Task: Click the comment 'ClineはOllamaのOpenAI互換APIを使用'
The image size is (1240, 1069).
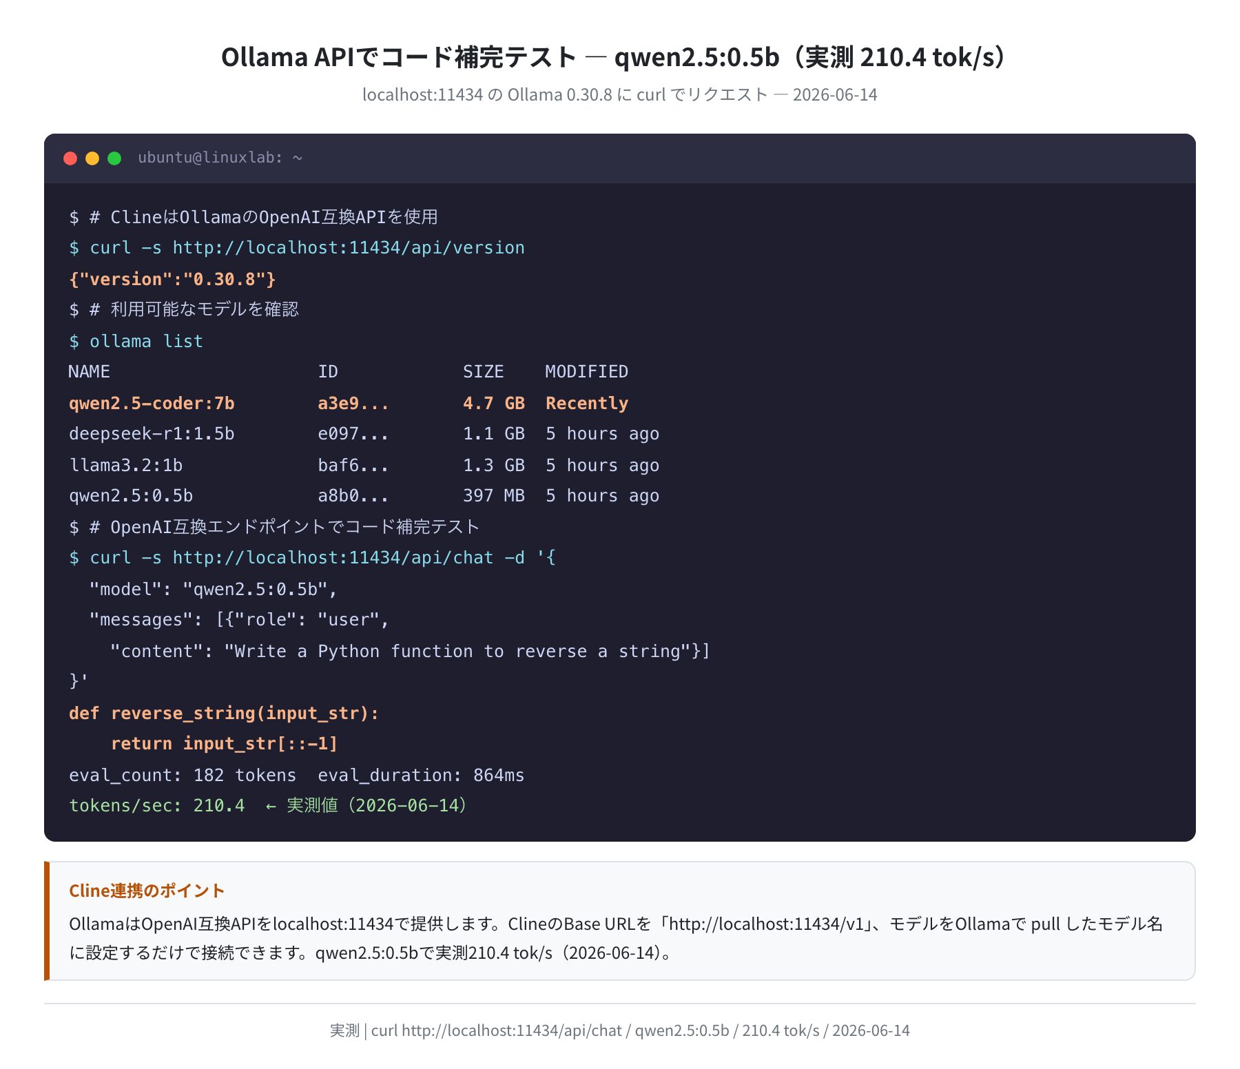Action: (254, 217)
